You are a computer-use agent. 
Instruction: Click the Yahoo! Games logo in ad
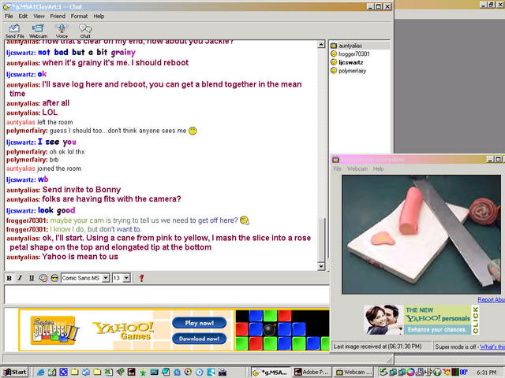click(x=124, y=331)
